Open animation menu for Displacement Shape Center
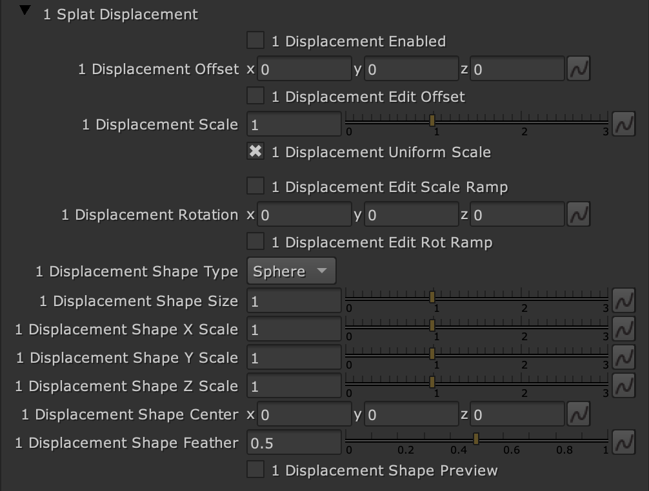649x491 pixels. click(578, 414)
